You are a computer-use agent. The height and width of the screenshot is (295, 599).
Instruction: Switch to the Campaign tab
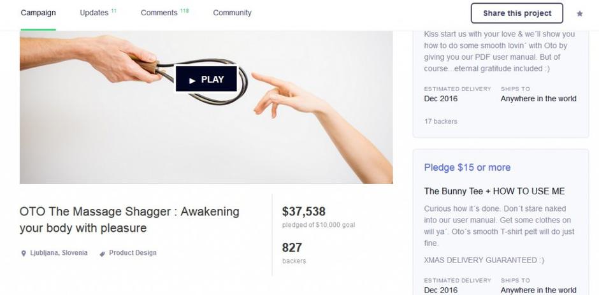pos(38,13)
